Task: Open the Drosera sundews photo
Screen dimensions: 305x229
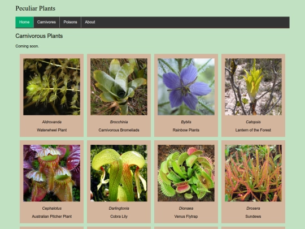Action: tap(253, 173)
